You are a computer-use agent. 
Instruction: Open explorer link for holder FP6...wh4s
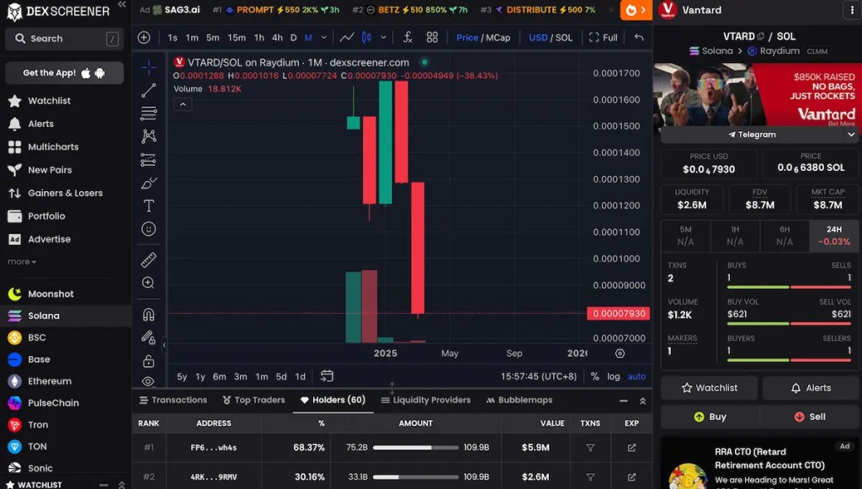631,448
